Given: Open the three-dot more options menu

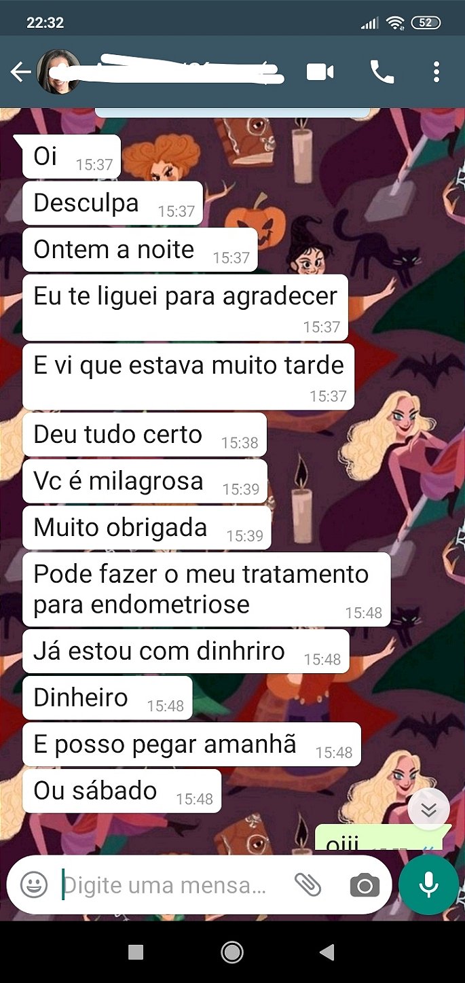Looking at the screenshot, I should click(436, 72).
